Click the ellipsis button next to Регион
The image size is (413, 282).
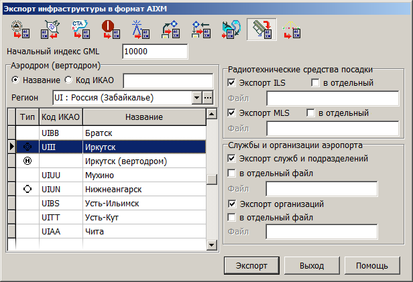(208, 98)
